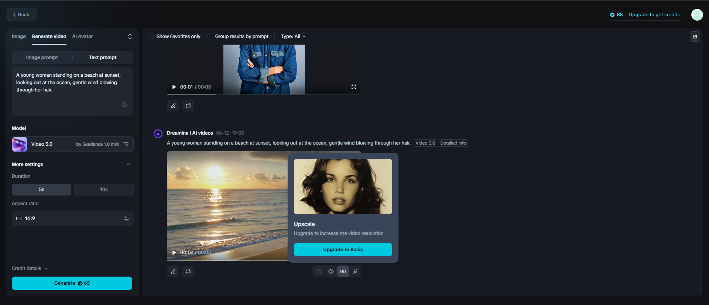Click the regenerate icon under beach video
The image size is (709, 305).
(x=188, y=271)
